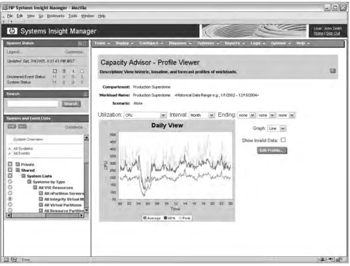Open the browser Bookmarks menu
This screenshot has width=350, height=266.
(55, 16)
